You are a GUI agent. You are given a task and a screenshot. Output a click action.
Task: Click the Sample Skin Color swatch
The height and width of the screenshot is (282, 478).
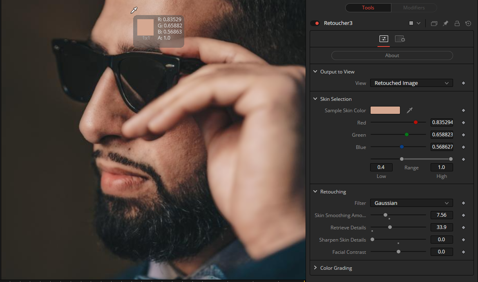[385, 110]
